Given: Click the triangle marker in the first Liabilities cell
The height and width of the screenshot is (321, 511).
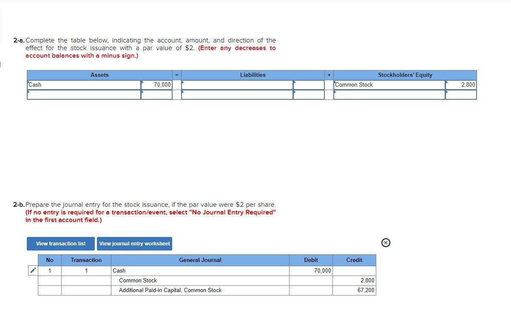Looking at the screenshot, I should [x=182, y=82].
